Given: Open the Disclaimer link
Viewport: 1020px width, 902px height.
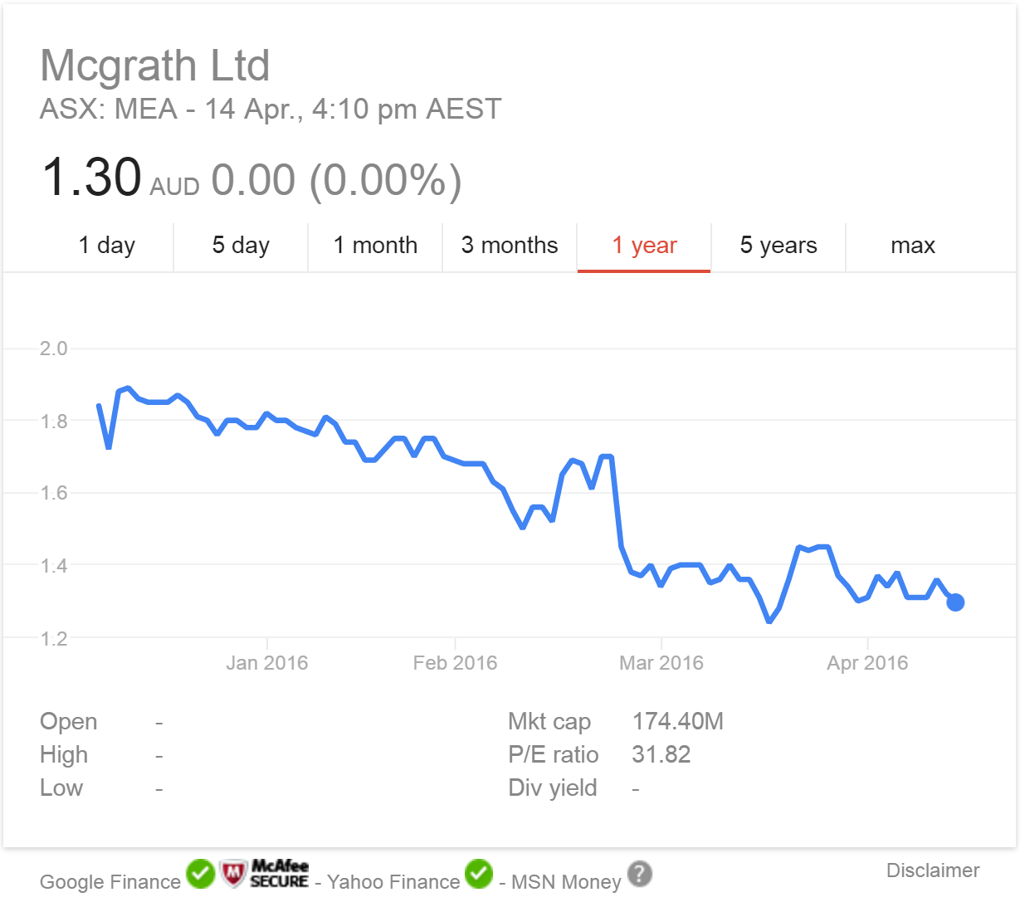Looking at the screenshot, I should (933, 870).
